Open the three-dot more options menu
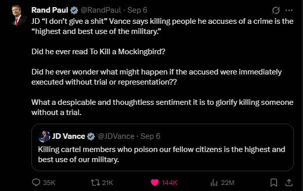 click(x=289, y=10)
